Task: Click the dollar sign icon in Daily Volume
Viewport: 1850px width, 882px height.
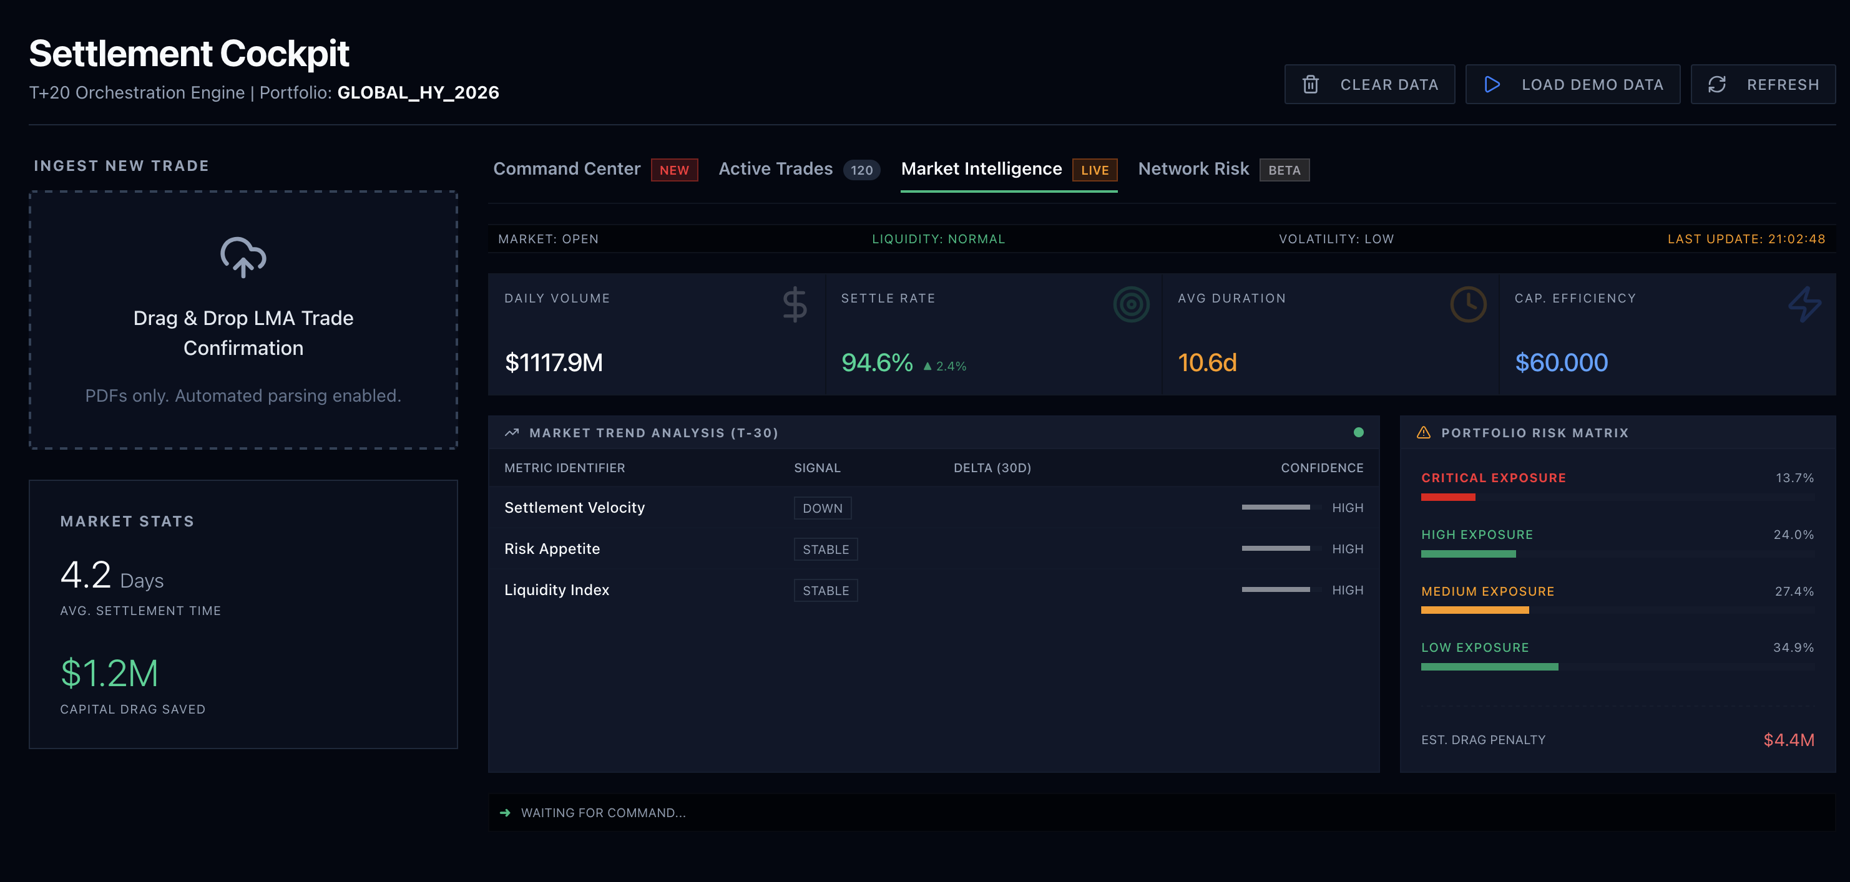Action: pos(795,304)
